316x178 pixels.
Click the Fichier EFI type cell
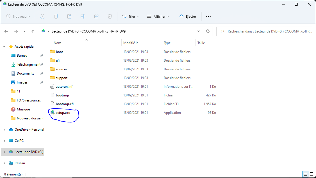pyautogui.click(x=171, y=104)
